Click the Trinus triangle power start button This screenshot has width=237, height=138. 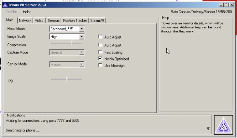pyautogui.click(x=223, y=125)
